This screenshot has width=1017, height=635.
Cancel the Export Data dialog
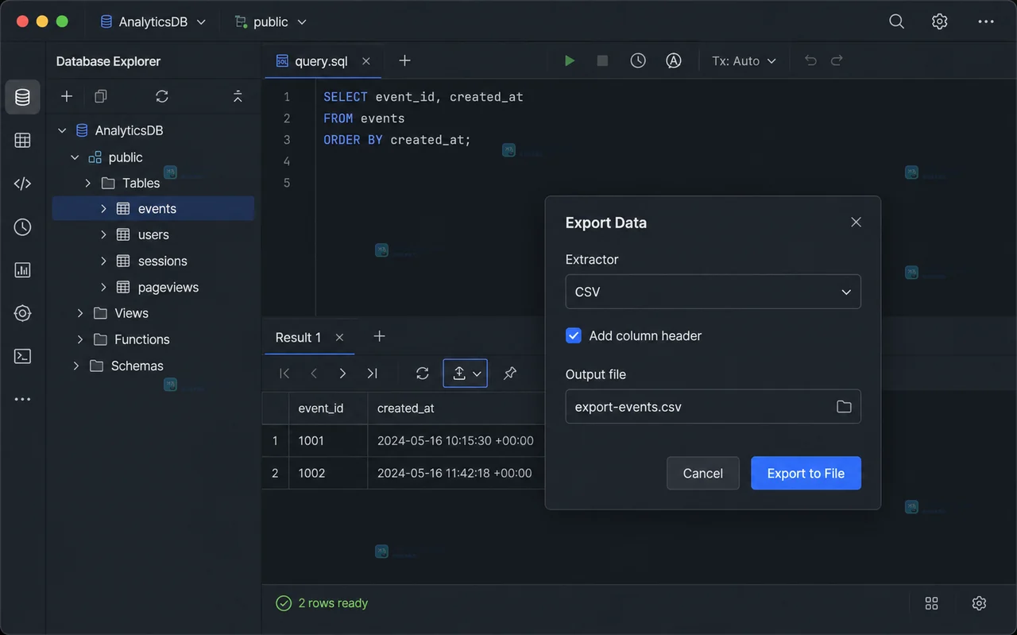tap(703, 473)
